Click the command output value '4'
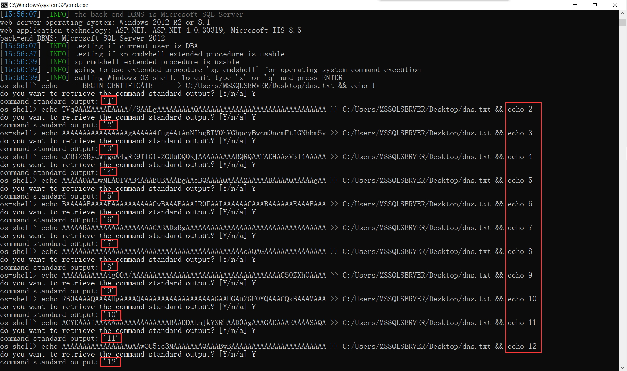Screen dimensions: 627x371 point(109,172)
